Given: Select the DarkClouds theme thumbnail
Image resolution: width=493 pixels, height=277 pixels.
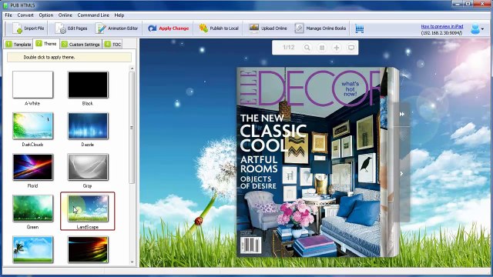Looking at the screenshot, I should tap(32, 125).
